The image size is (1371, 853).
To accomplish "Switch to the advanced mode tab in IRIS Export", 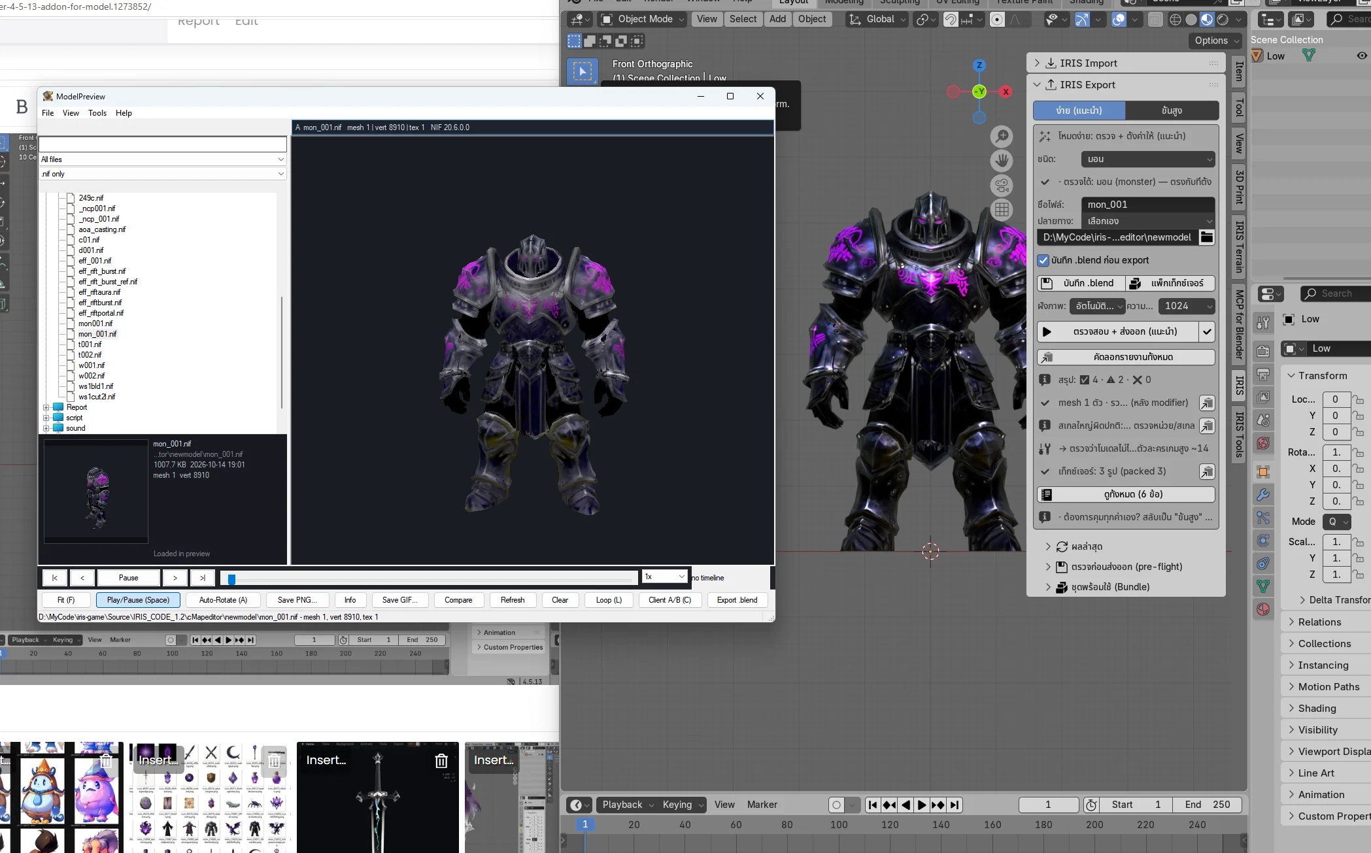I will coord(1172,110).
